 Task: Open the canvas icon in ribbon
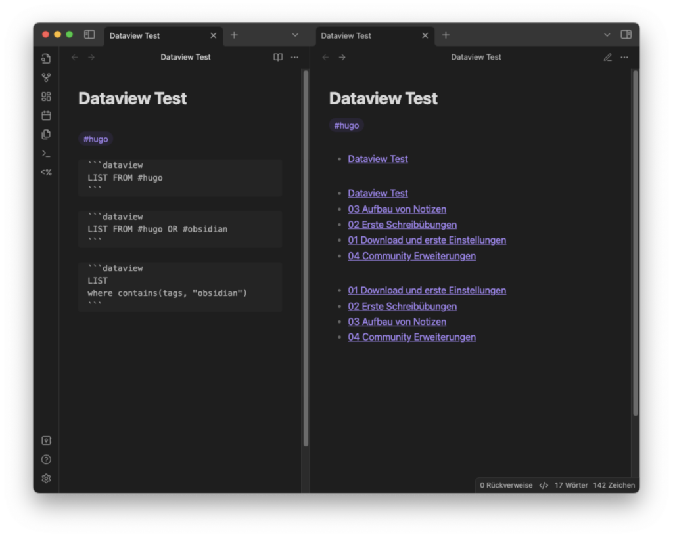47,97
